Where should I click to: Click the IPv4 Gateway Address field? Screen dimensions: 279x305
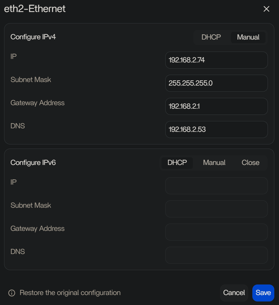tap(216, 106)
